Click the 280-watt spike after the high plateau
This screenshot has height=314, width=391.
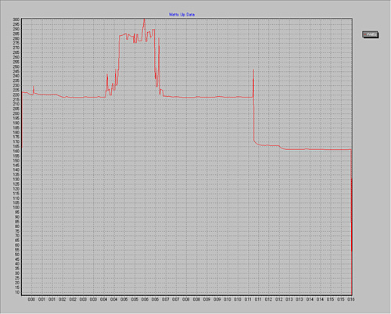coord(159,39)
